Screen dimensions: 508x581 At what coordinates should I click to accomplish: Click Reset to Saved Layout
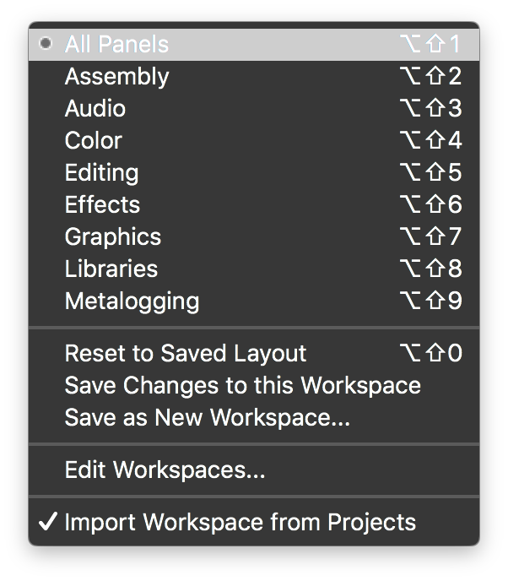[x=186, y=354]
